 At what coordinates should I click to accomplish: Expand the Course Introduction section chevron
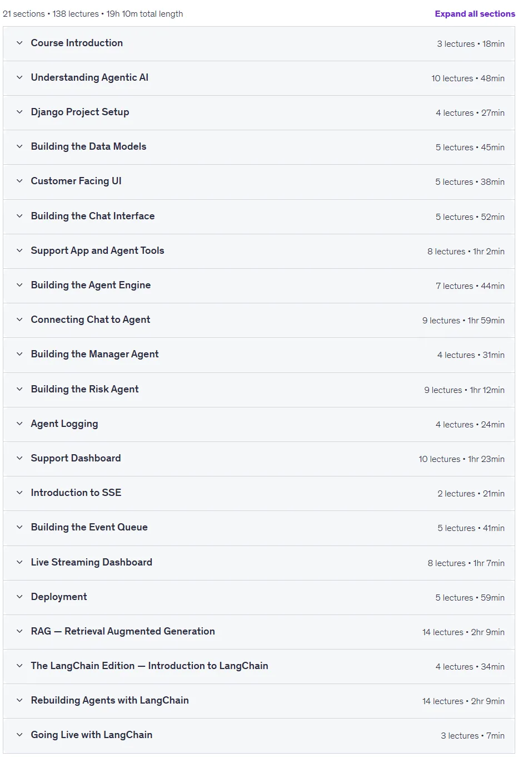[x=19, y=43]
